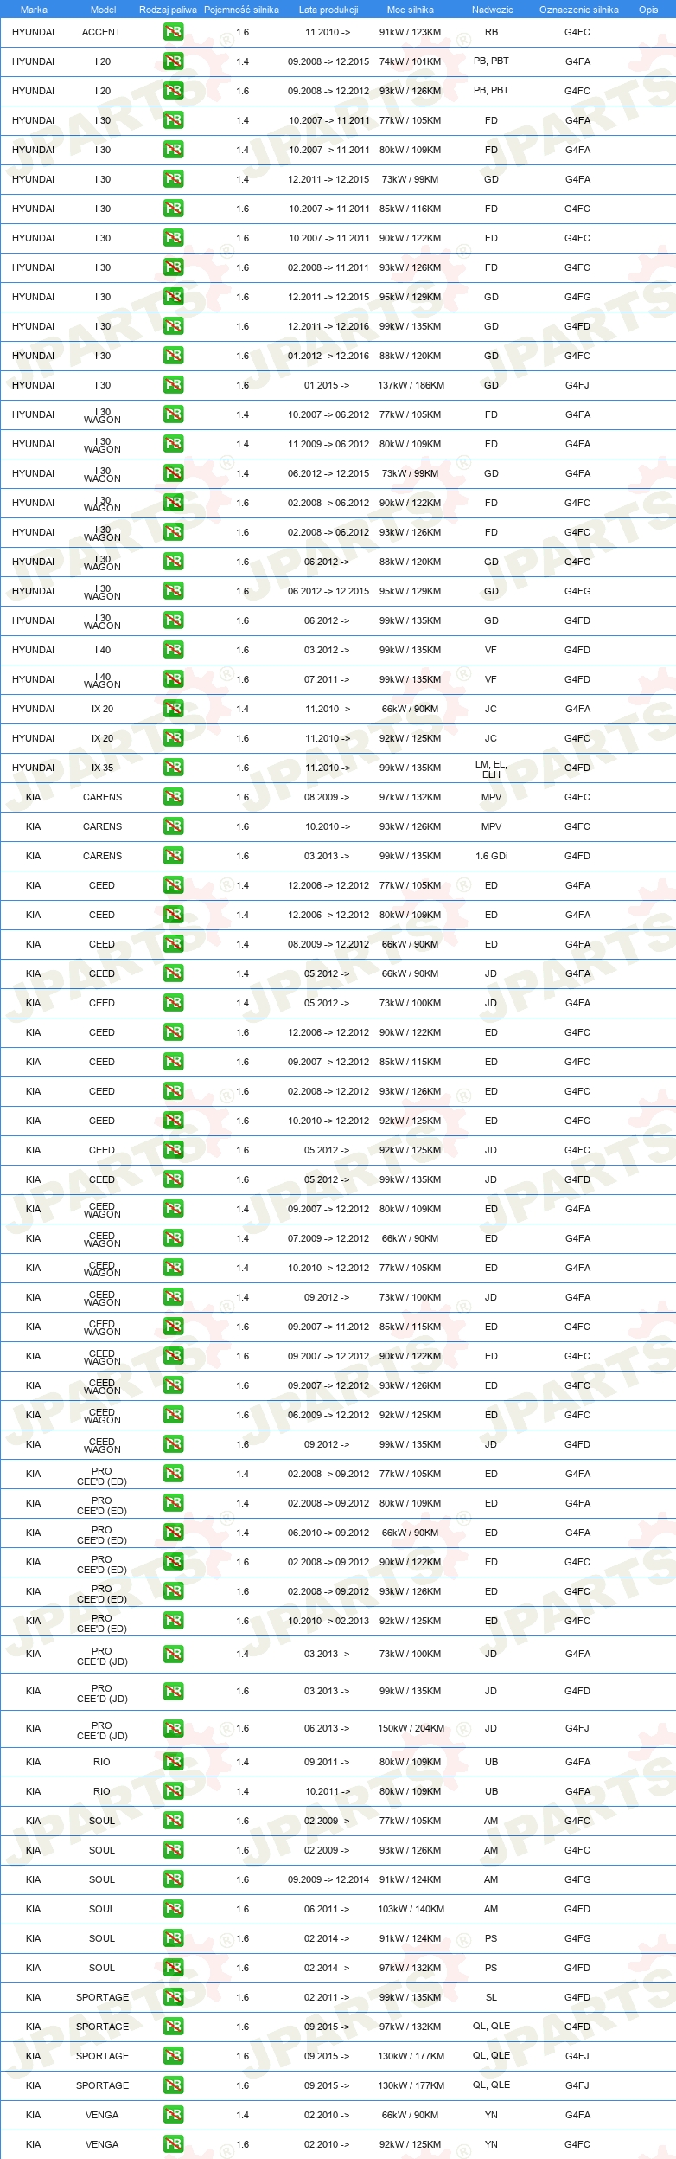Click the 150kW / 204KM power value
Screen dimensions: 676x2159
(411, 1728)
